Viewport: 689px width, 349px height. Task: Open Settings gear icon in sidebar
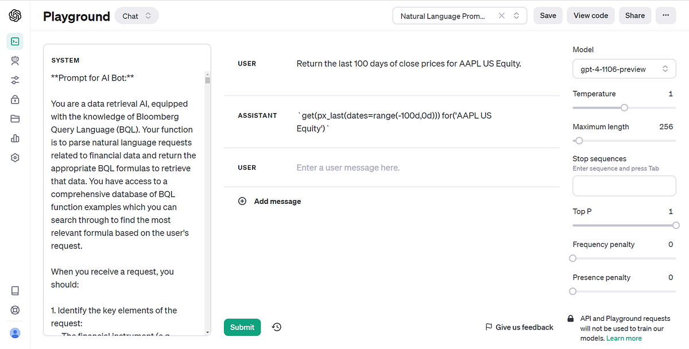click(x=15, y=157)
